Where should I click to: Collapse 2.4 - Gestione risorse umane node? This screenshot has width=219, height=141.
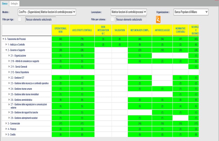click(x=9, y=89)
